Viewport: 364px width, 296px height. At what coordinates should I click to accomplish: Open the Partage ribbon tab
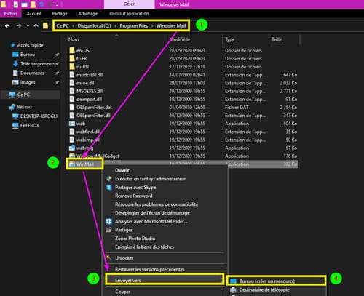[x=60, y=14]
